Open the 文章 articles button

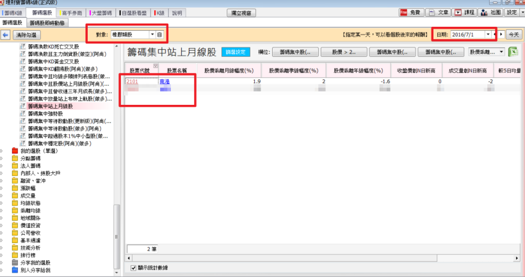[x=439, y=13]
